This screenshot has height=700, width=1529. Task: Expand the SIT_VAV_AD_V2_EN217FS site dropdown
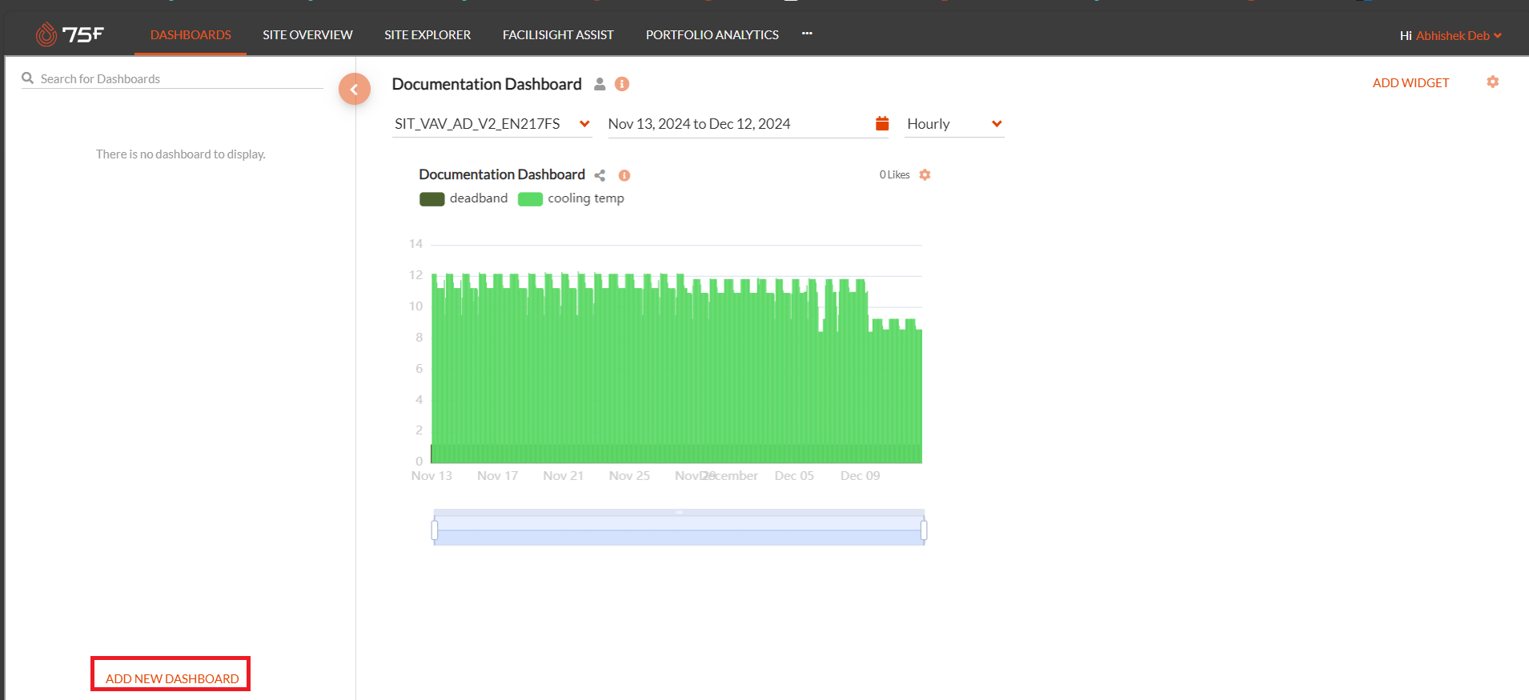coord(492,124)
